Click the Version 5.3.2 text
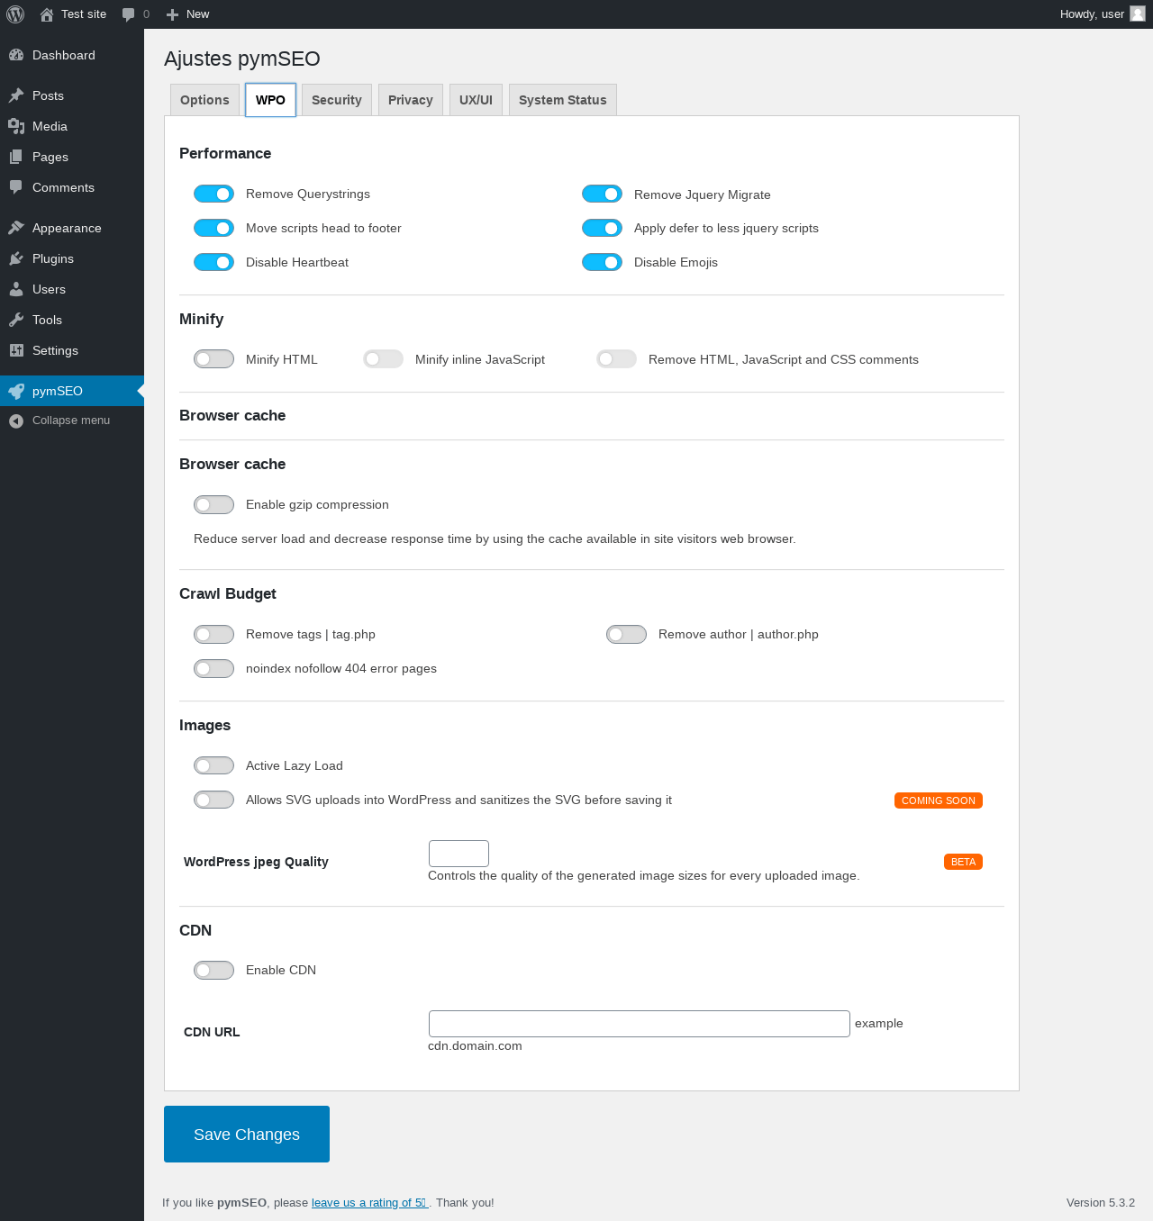Viewport: 1153px width, 1221px height. [1101, 1203]
